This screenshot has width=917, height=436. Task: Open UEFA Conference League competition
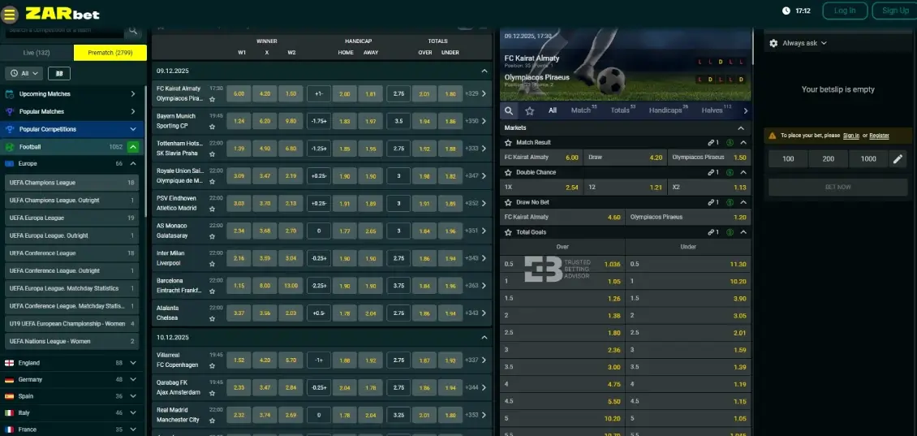point(72,253)
